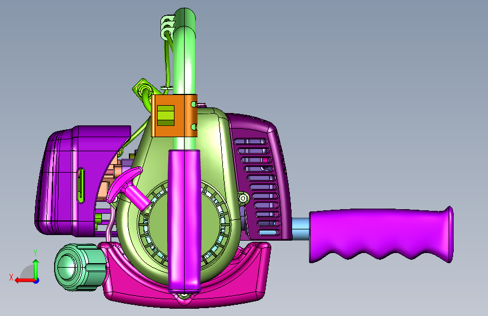Viewport: 488px width, 316px height.
Task: Select the light blue drive shaft segment
Action: (x=301, y=229)
